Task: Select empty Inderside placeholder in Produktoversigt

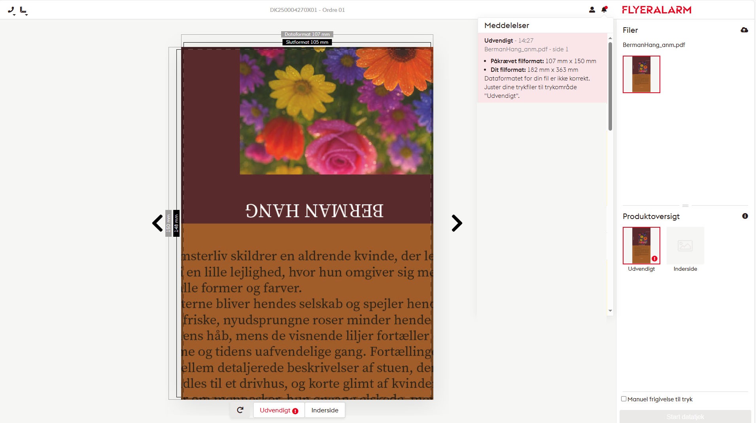Action: [685, 245]
